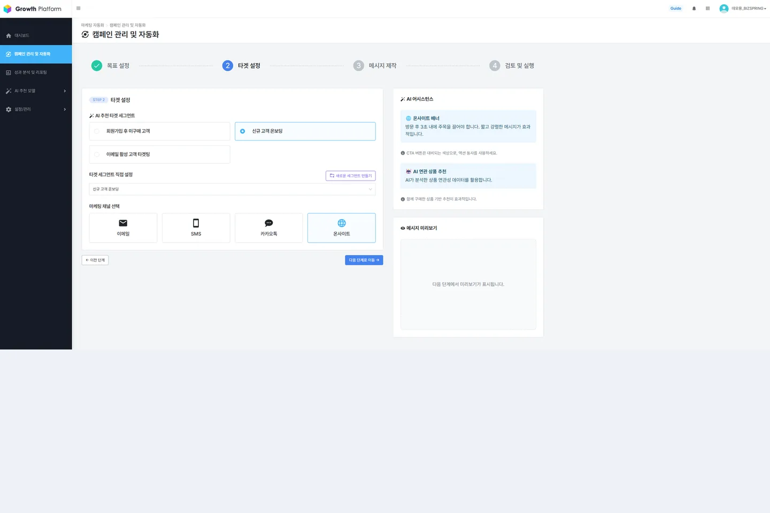The width and height of the screenshot is (770, 513).
Task: Click the AI 연관 상품 추천 suggestion card
Action: pyautogui.click(x=468, y=176)
